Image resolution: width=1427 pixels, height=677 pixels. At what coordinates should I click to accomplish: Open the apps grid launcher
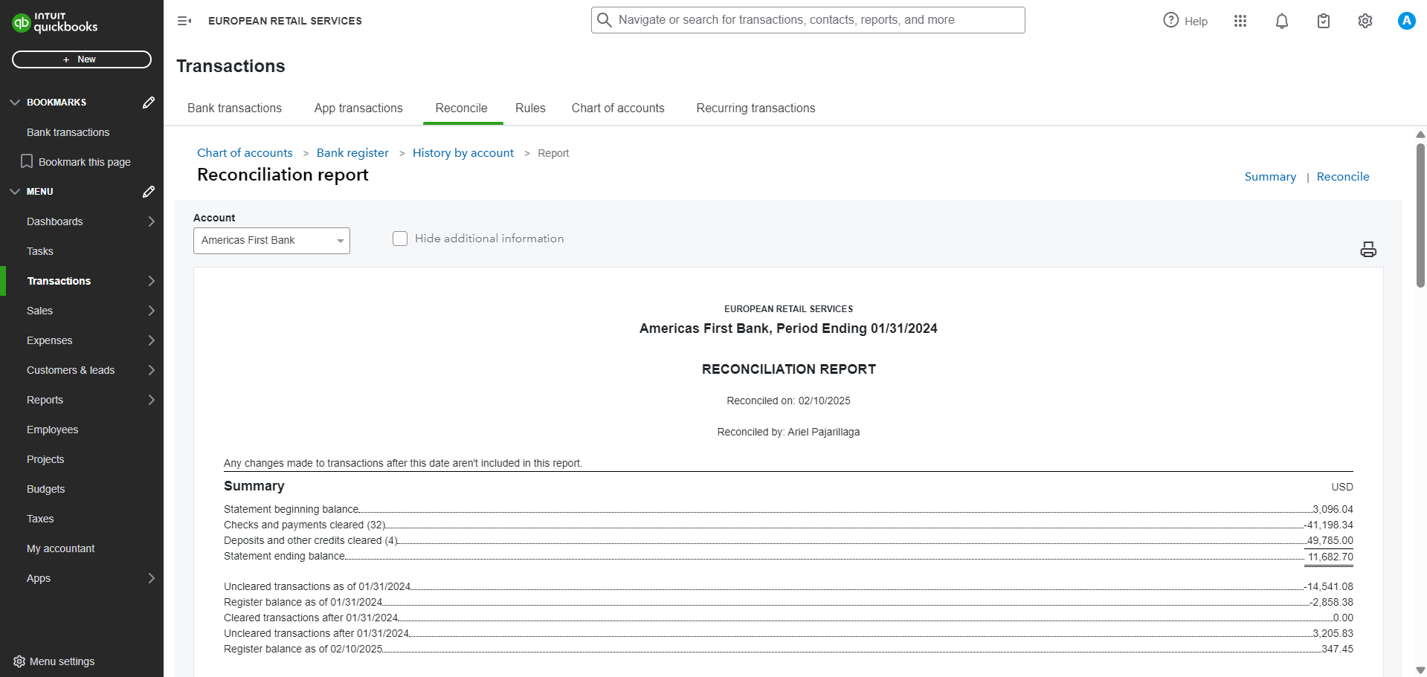[1240, 21]
